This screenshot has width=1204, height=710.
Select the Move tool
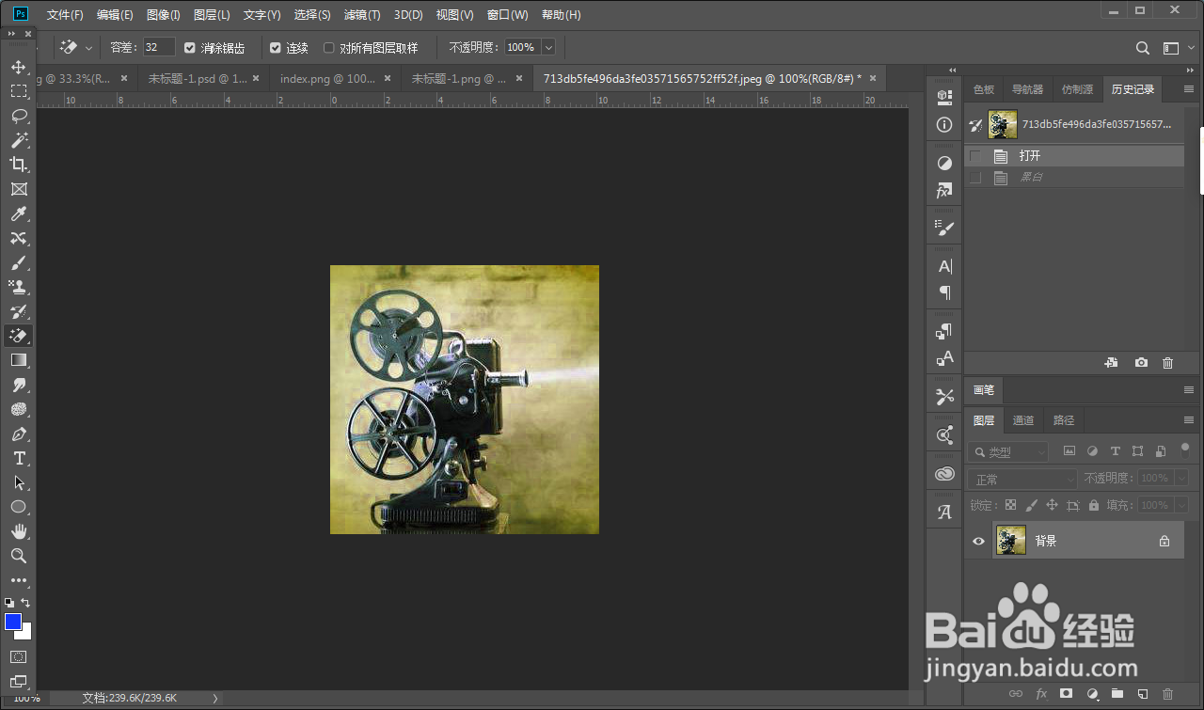(18, 67)
